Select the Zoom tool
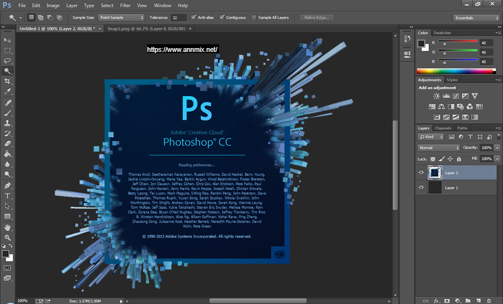 (x=7, y=238)
